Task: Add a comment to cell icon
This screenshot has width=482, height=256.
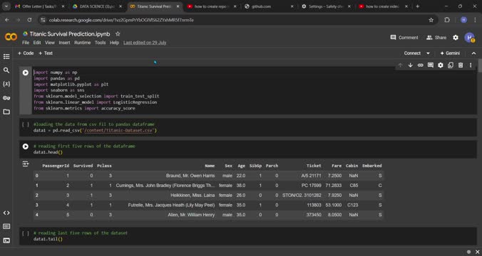Action: click(431, 65)
